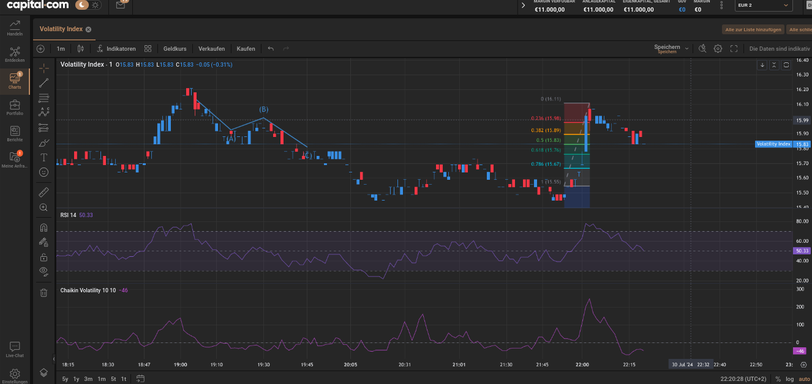This screenshot has height=384, width=812.
Task: Redo the chart action
Action: click(x=286, y=49)
